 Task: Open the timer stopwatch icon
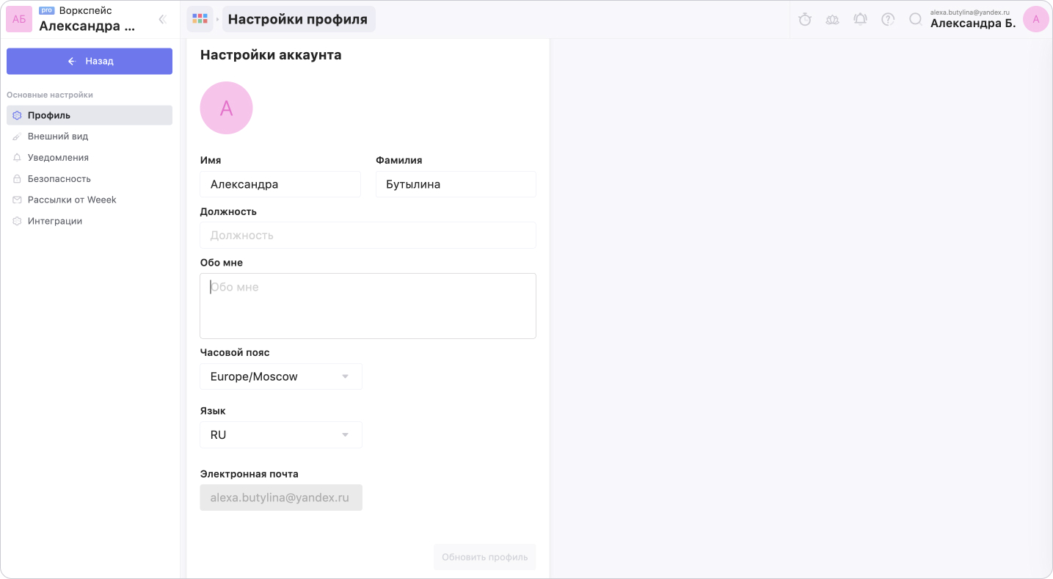point(804,20)
